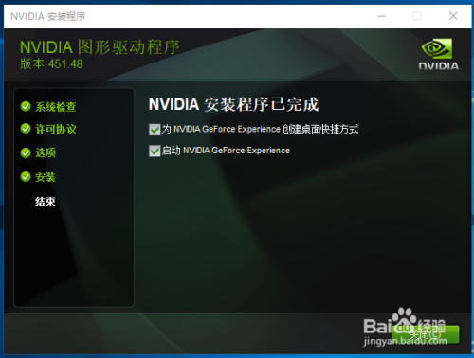Click the heading NVIDIA 安装程序已完成

tap(233, 104)
